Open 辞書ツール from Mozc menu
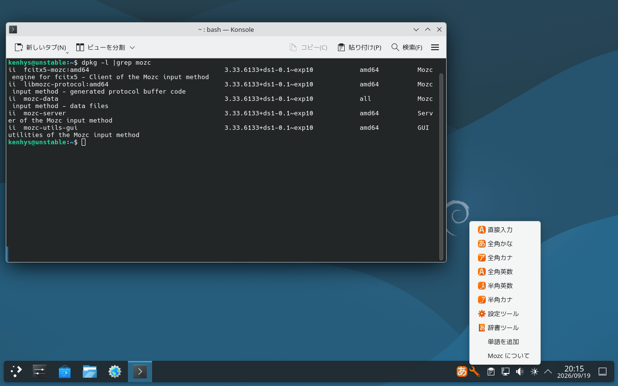 [505, 328]
